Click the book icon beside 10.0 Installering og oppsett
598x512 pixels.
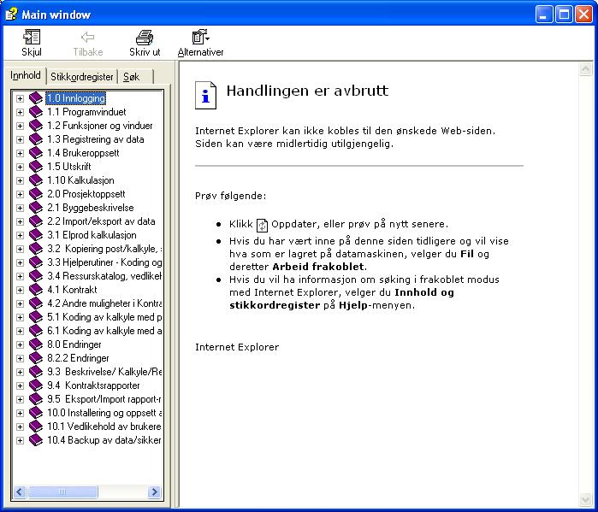pyautogui.click(x=36, y=413)
